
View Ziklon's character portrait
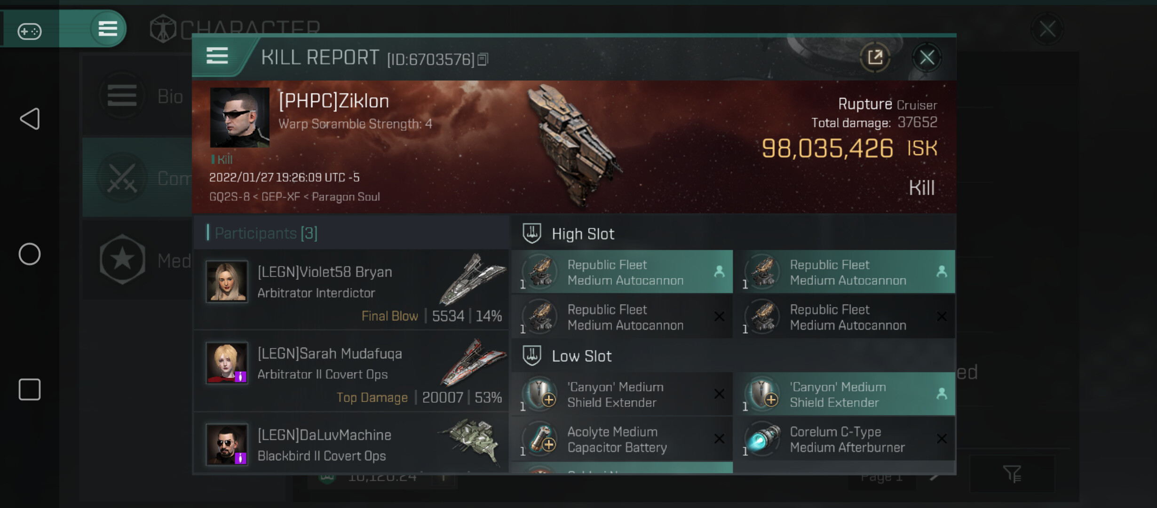tap(239, 117)
